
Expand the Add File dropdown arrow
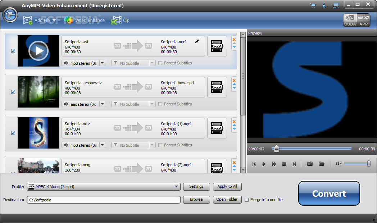pyautogui.click(x=54, y=20)
